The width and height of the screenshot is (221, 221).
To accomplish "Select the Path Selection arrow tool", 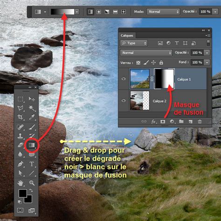I will click(x=21, y=173).
